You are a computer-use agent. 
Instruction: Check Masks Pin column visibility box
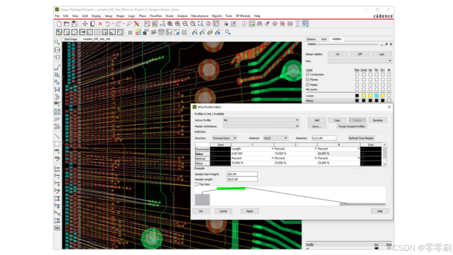coord(376,85)
